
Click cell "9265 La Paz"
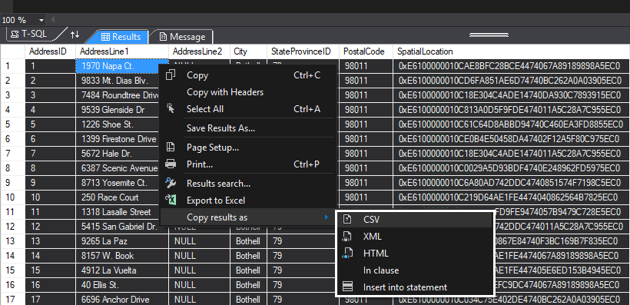pos(122,241)
